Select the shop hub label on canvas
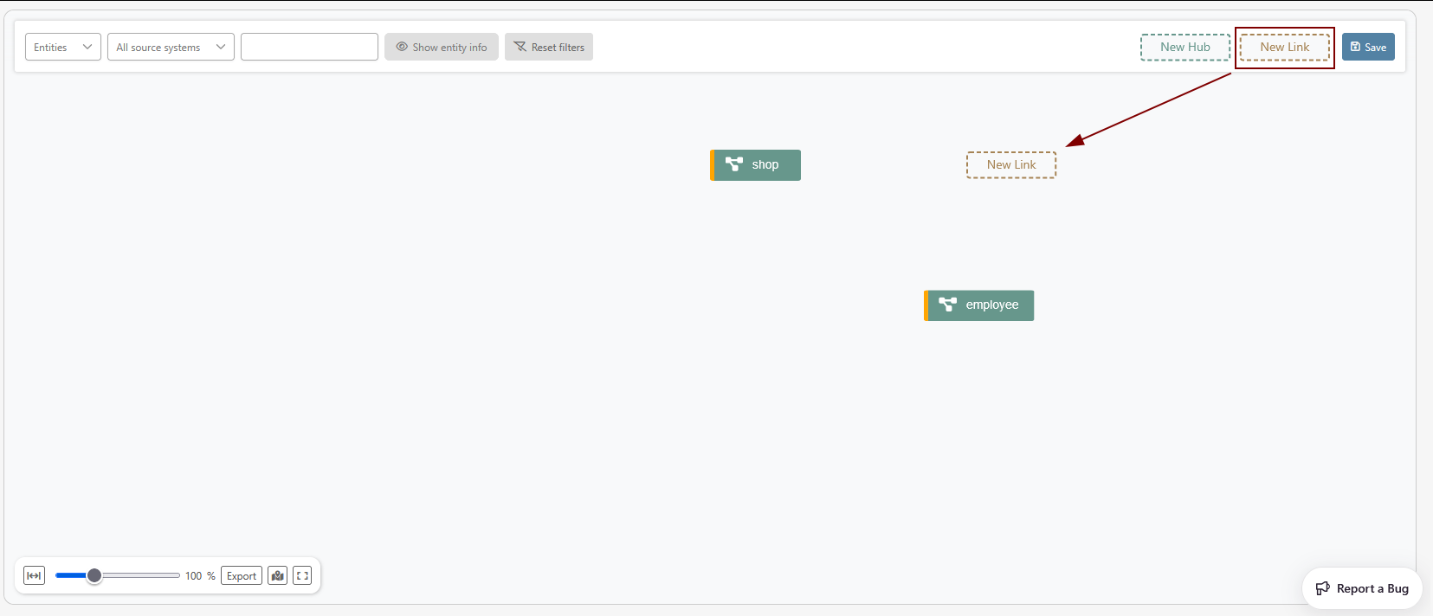 click(x=765, y=164)
